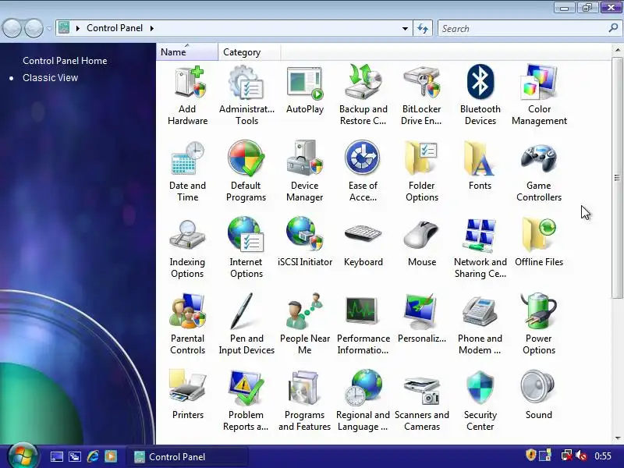Viewport: 624px width, 468px height.
Task: Click the vertical scrollbar thumb
Action: coord(617,178)
